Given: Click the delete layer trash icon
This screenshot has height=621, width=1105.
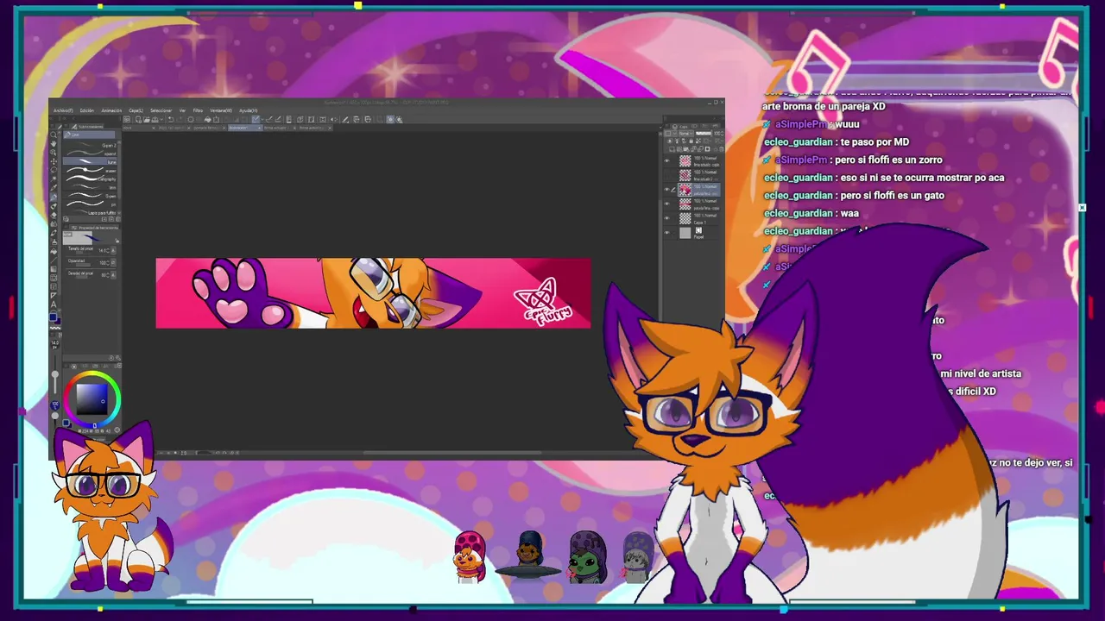Looking at the screenshot, I should point(722,149).
